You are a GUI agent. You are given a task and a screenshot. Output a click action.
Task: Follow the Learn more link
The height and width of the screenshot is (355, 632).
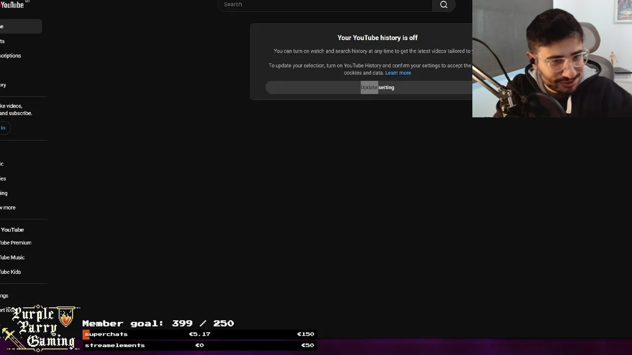tap(398, 73)
